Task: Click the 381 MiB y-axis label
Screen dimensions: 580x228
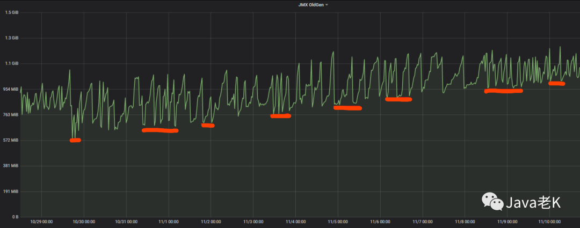Action: (x=11, y=166)
